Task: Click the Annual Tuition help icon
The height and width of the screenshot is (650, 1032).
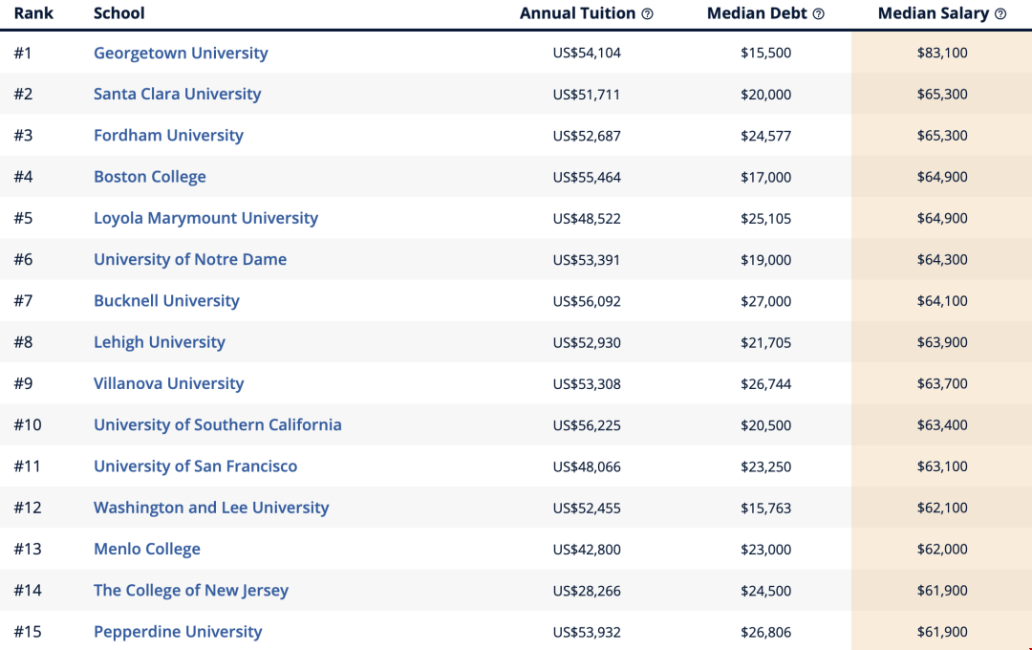Action: coord(647,13)
